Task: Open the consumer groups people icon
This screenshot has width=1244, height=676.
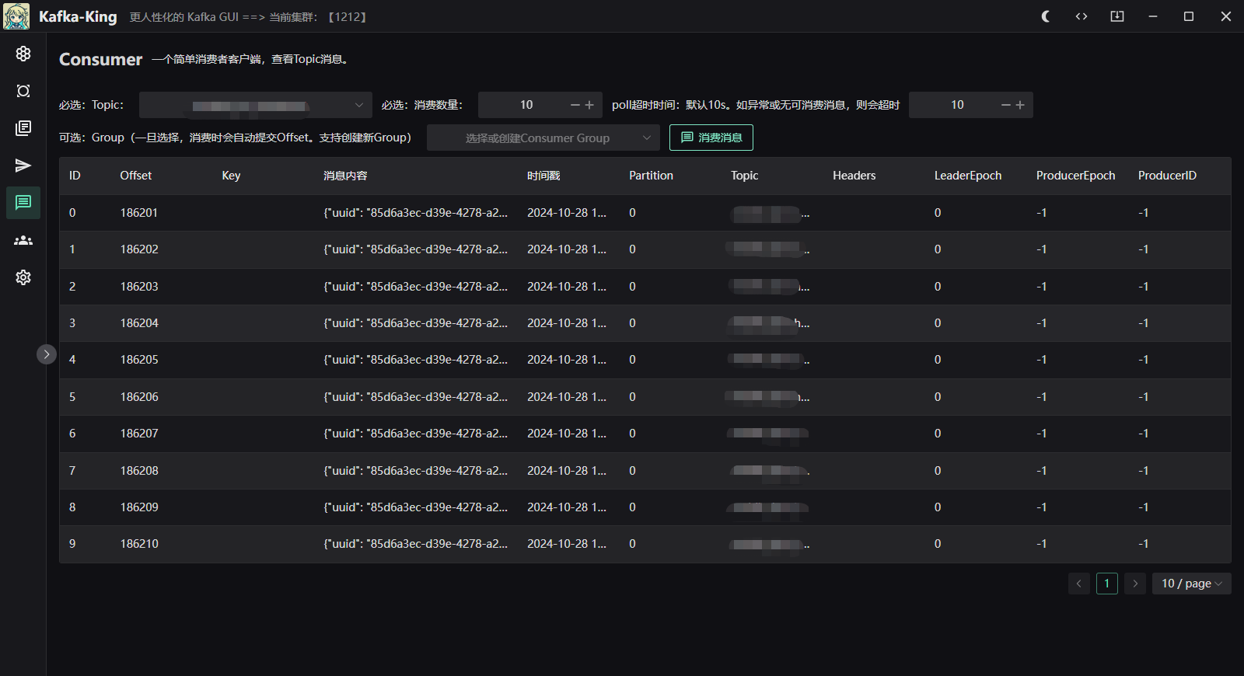Action: pos(23,240)
